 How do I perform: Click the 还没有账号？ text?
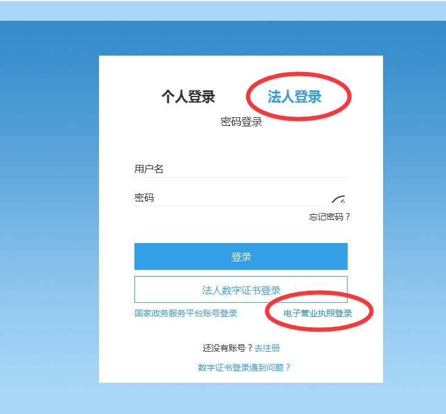228,348
